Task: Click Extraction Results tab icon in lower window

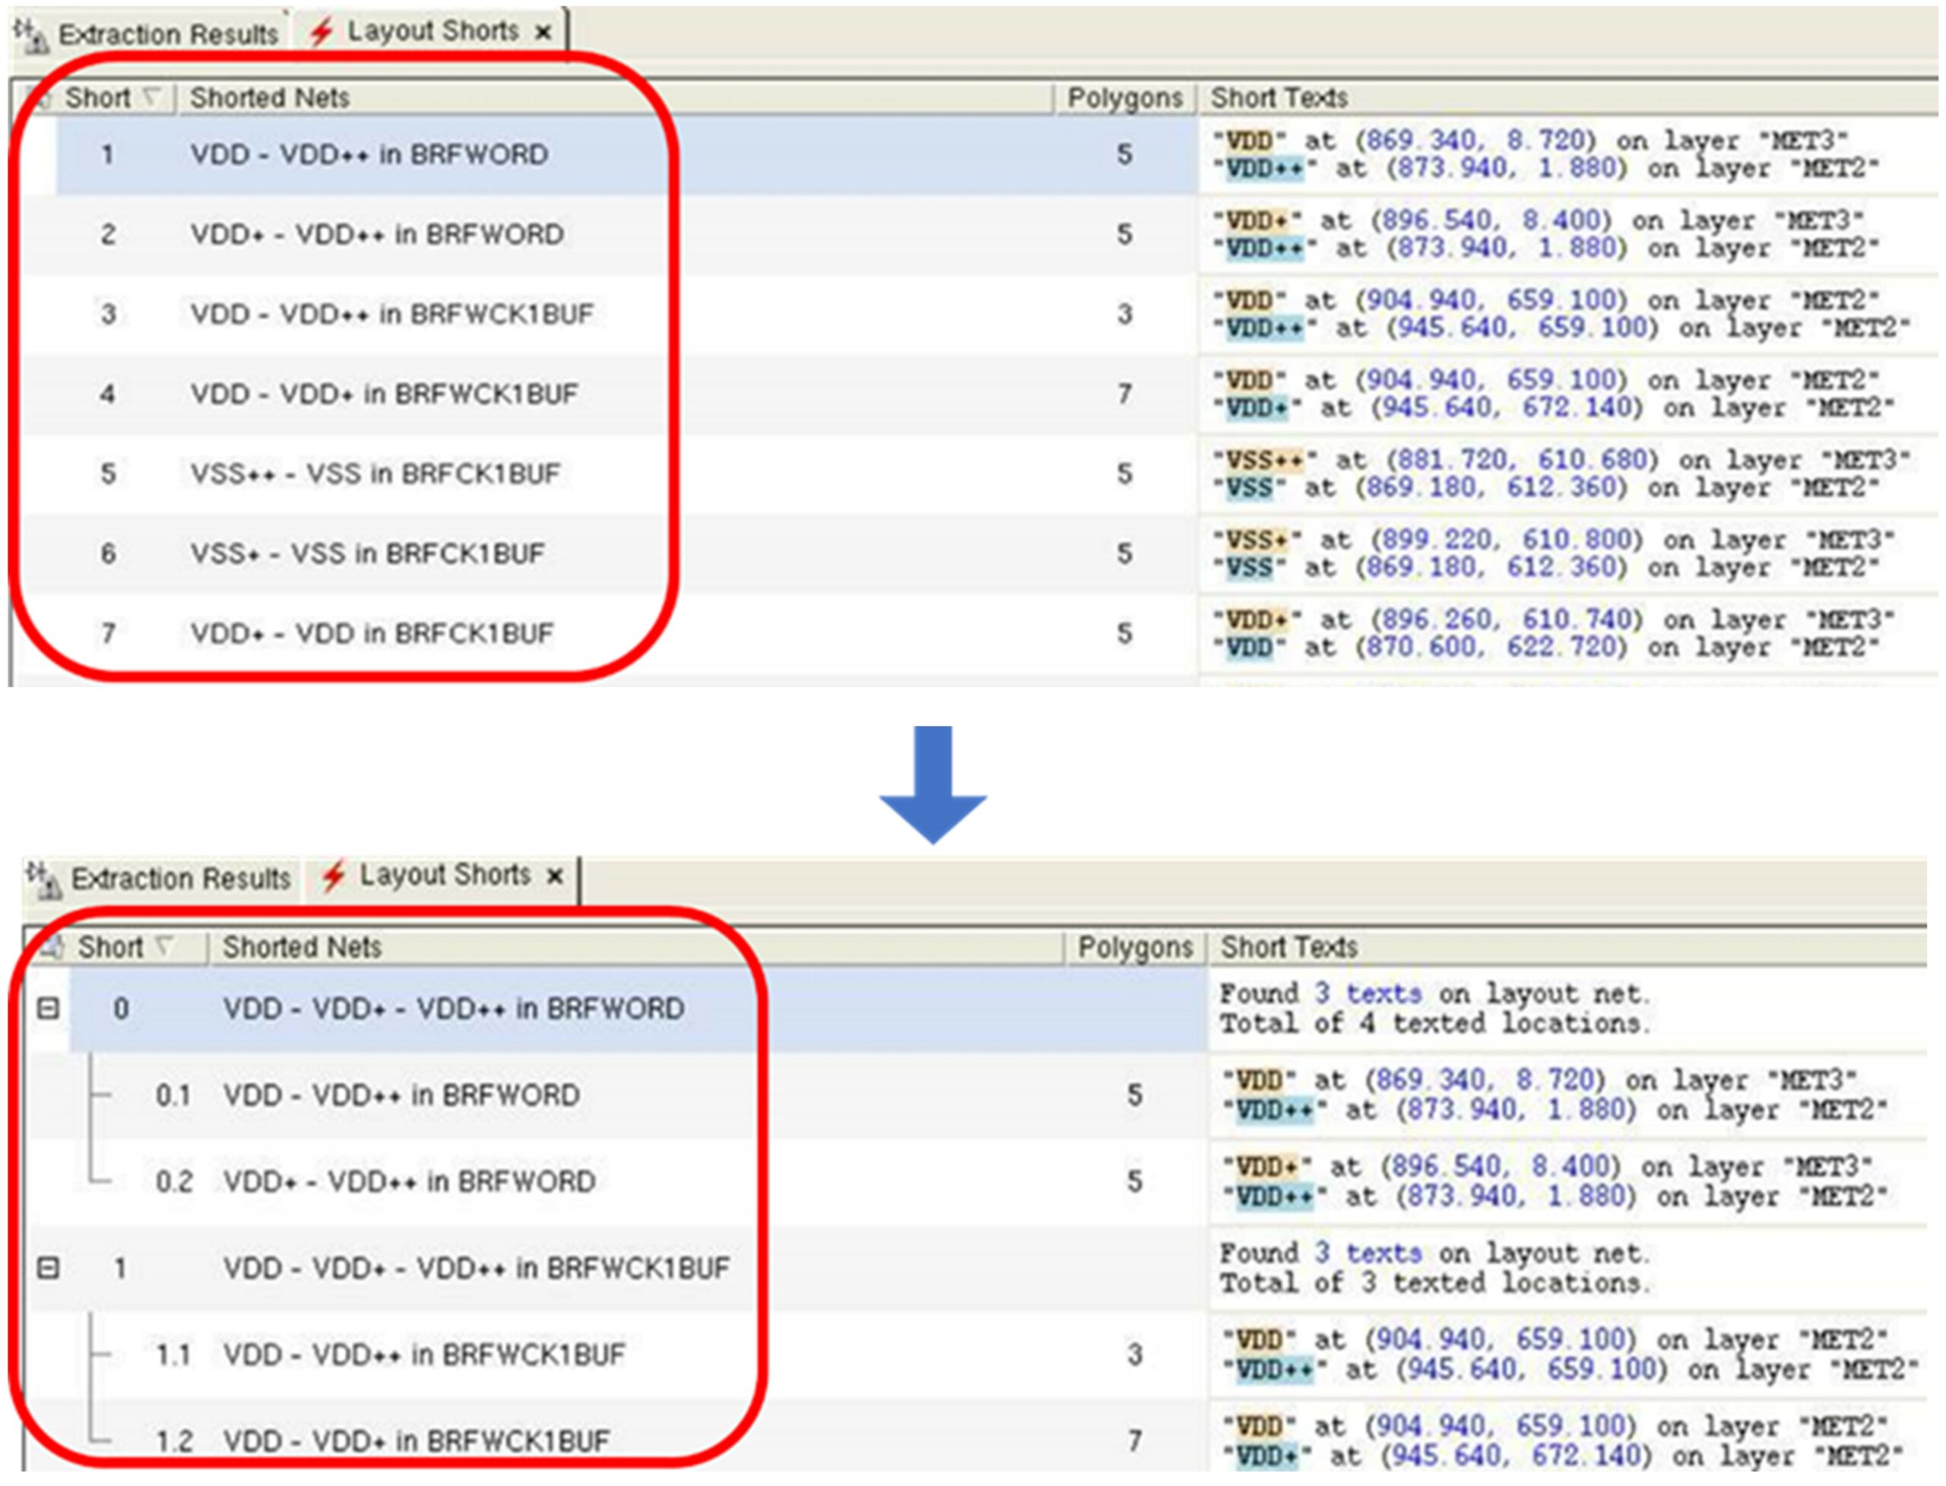Action: pyautogui.click(x=43, y=879)
